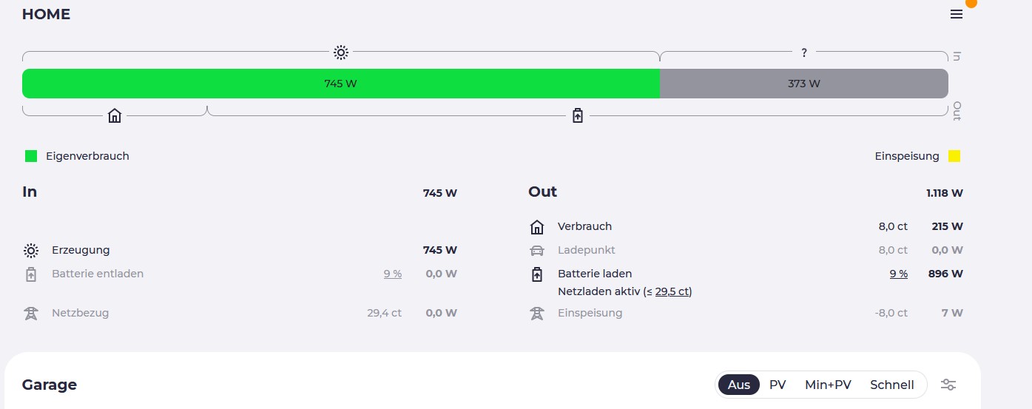Switch to Schnell charging mode
The image size is (1032, 409).
click(891, 385)
